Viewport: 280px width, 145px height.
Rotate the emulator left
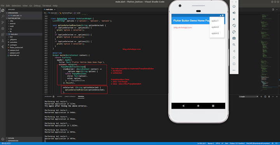click(234, 26)
